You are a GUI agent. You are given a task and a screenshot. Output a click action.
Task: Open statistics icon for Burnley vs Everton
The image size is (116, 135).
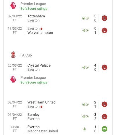pyautogui.click(x=84, y=117)
